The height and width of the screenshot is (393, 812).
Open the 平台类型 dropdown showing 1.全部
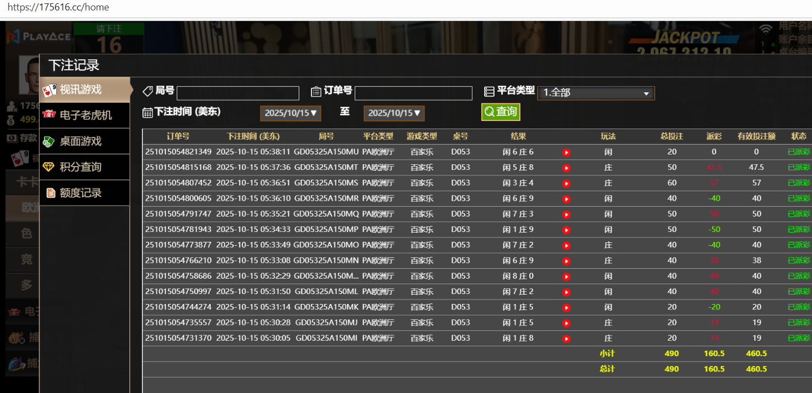pos(596,93)
